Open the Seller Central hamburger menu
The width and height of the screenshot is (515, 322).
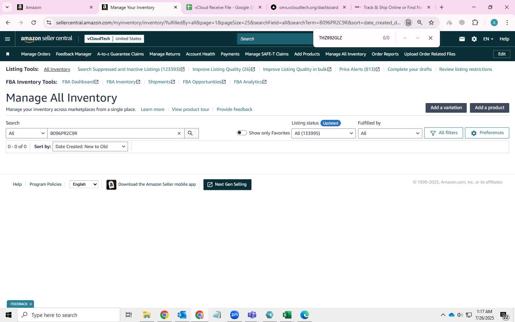pyautogui.click(x=8, y=39)
